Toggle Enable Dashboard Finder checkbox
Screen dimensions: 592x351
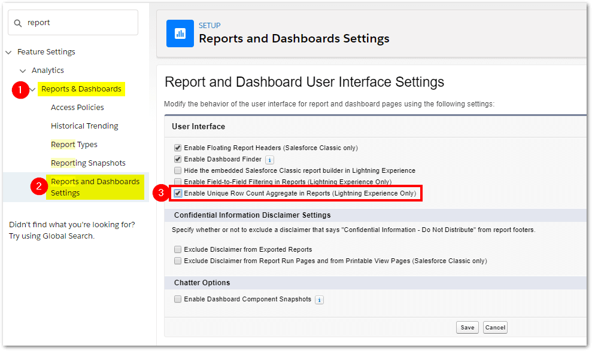click(x=178, y=159)
